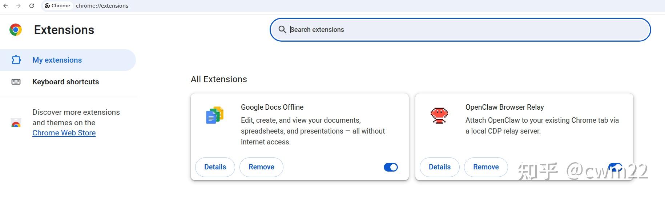Open Details for Google Docs Offline

215,167
